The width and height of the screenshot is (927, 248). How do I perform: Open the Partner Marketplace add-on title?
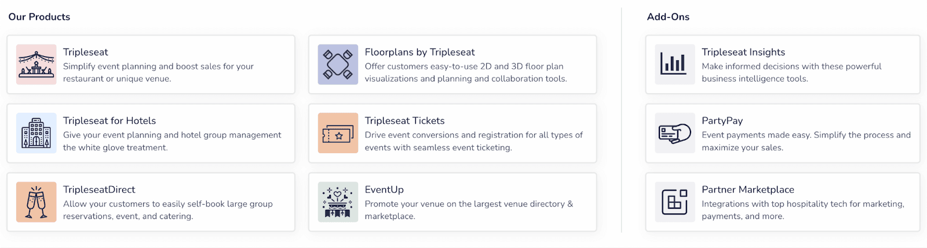point(748,190)
